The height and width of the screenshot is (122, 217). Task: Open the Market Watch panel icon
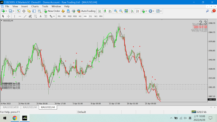[18, 11]
